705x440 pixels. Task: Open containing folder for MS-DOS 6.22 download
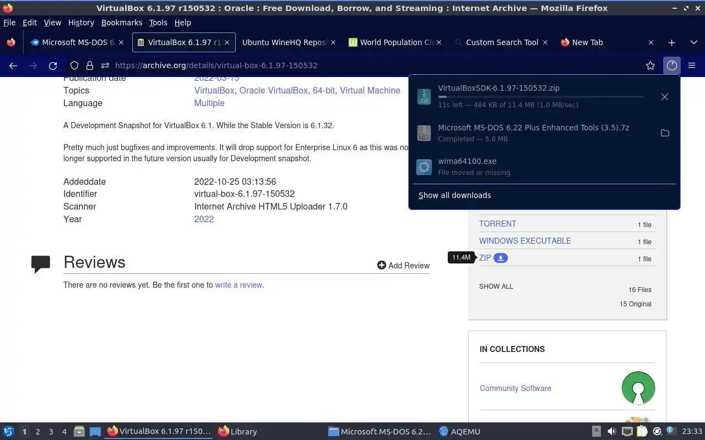point(665,133)
